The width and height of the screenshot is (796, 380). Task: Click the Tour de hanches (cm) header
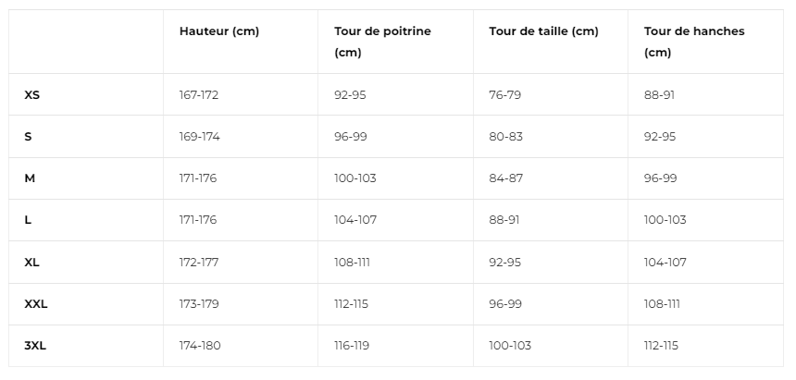coord(694,42)
